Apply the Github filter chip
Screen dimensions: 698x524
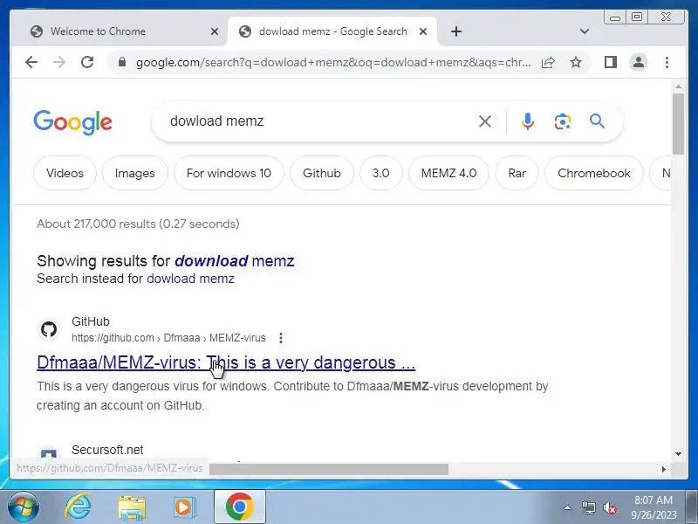[322, 173]
